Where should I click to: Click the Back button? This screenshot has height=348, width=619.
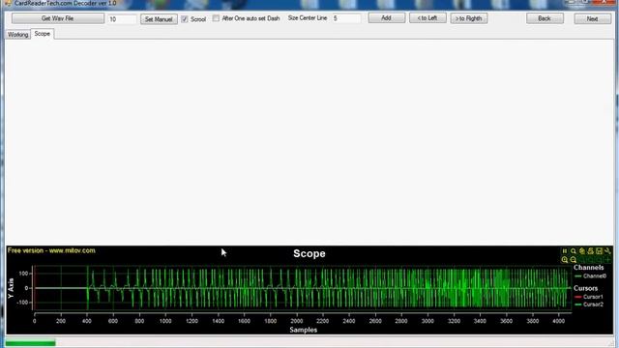pos(545,18)
